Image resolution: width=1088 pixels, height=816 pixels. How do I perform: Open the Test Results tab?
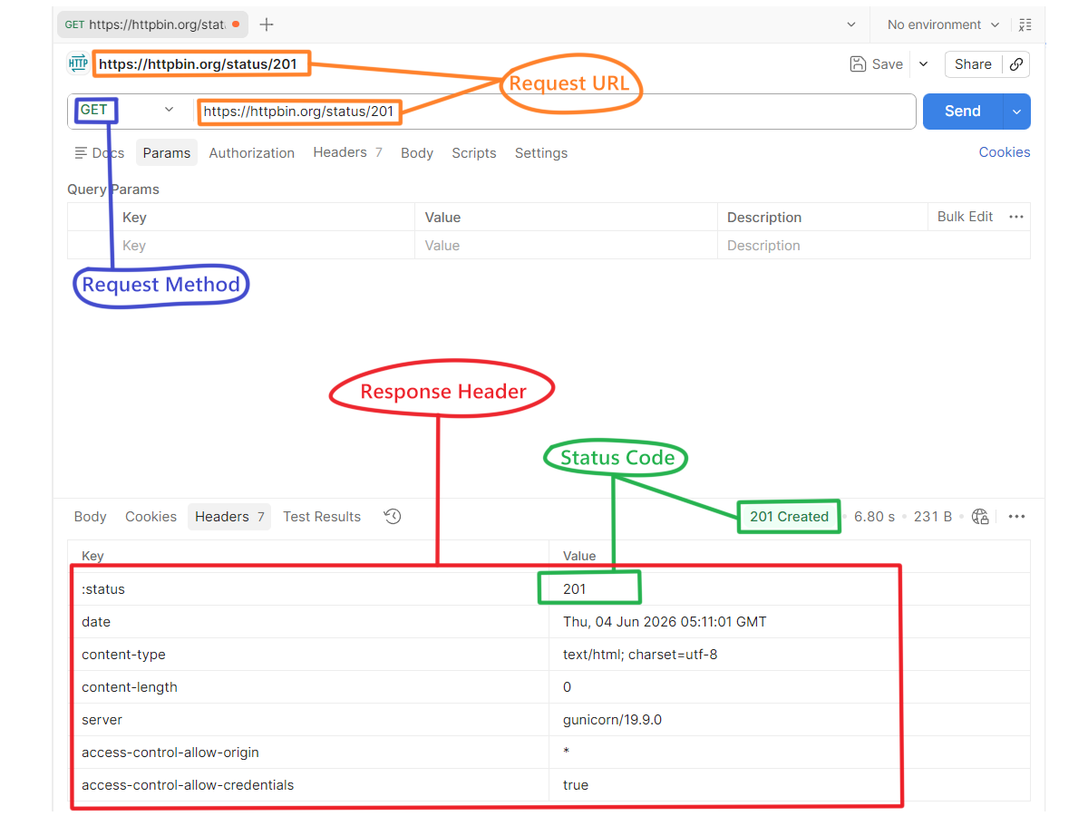click(322, 516)
